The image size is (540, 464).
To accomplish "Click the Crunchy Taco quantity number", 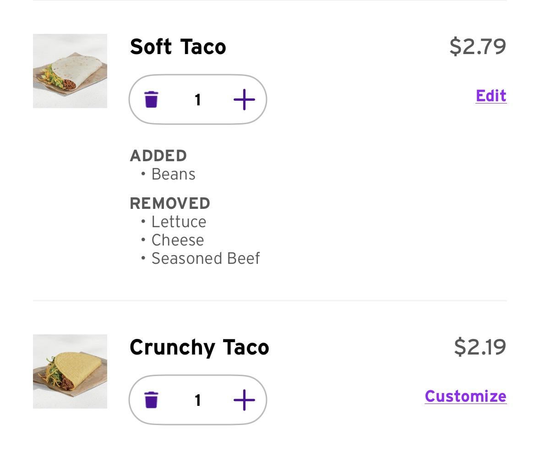I will (198, 400).
